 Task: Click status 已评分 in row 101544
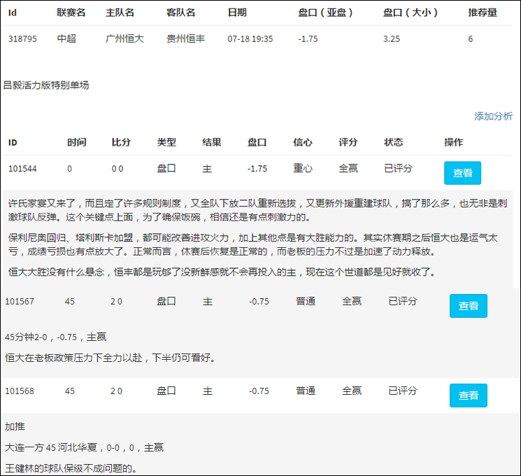[x=398, y=168]
